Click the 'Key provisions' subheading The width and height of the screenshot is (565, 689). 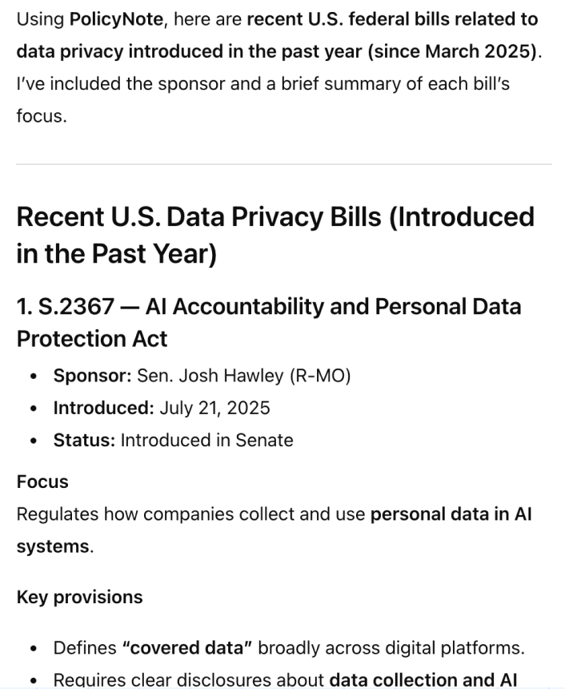click(79, 597)
